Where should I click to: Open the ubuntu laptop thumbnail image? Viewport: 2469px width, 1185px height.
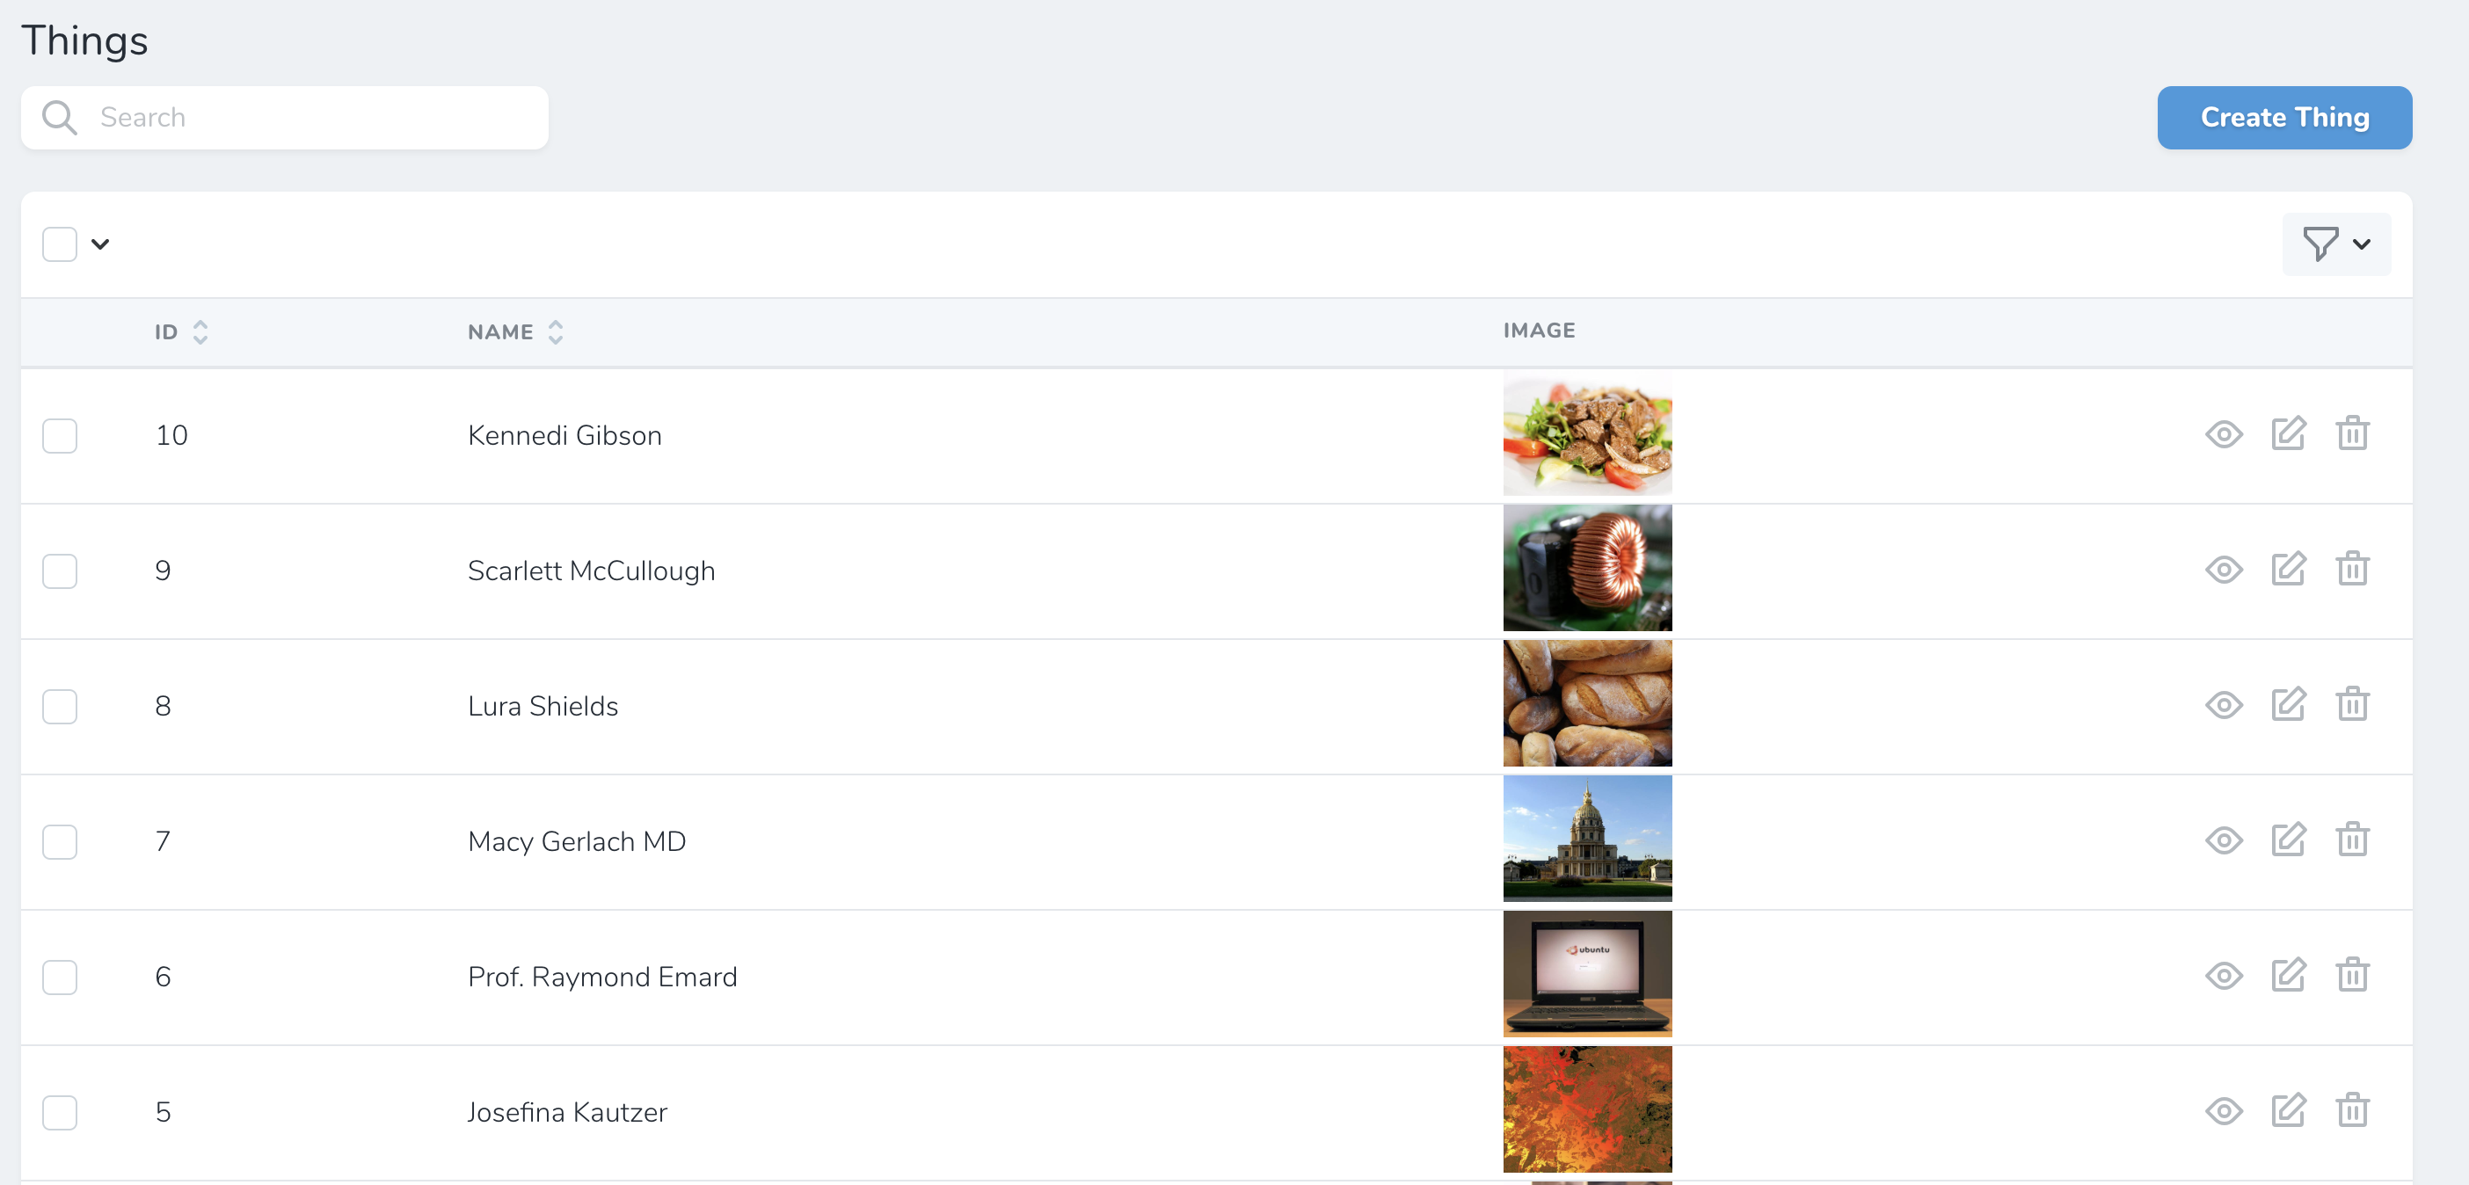(1586, 973)
